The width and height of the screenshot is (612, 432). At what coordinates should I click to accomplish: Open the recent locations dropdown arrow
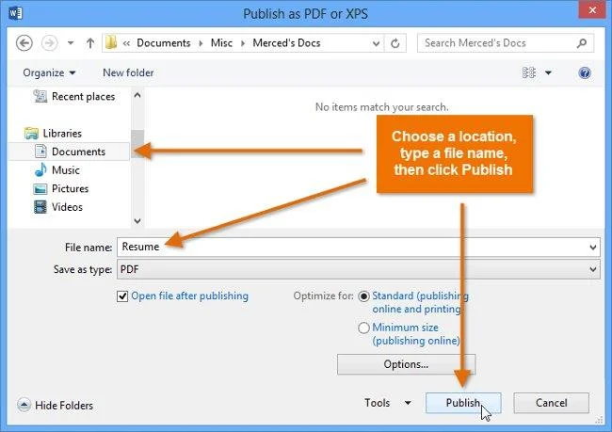(71, 43)
